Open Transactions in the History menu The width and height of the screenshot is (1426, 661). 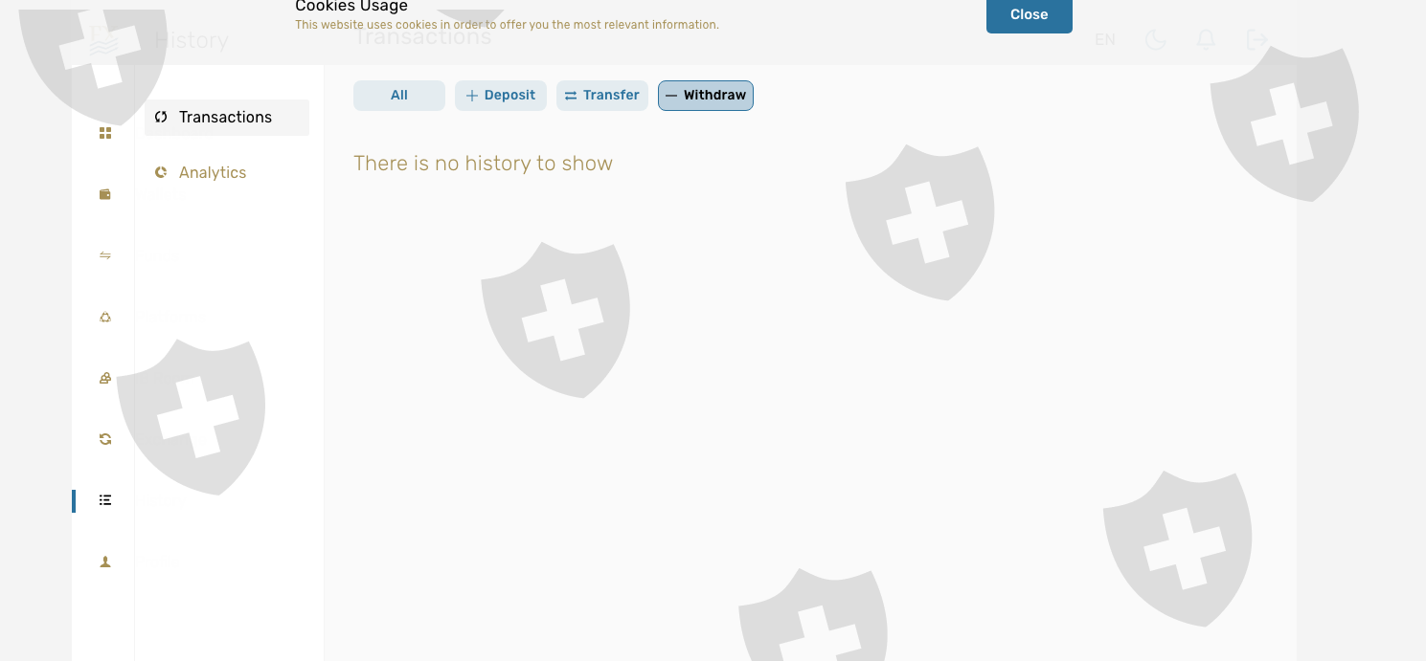point(227,117)
